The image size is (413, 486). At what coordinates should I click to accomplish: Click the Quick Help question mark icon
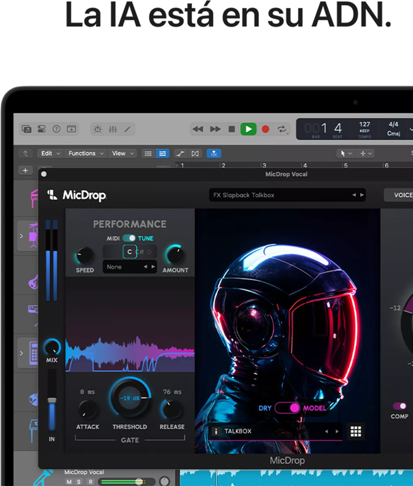coord(56,129)
